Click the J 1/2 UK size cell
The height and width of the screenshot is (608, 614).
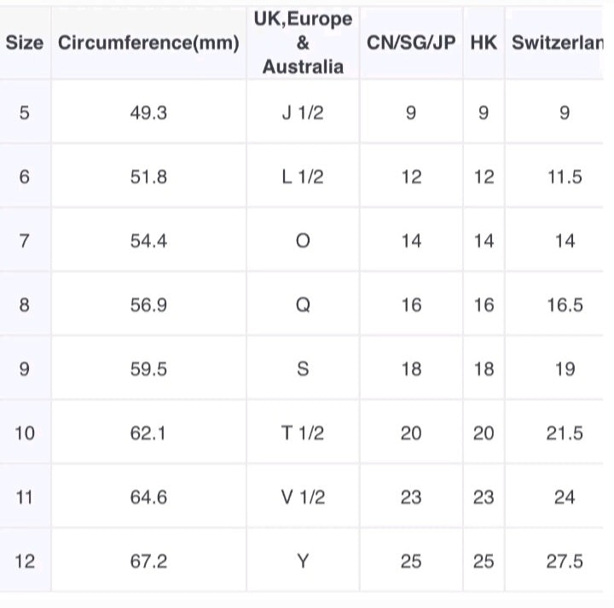pyautogui.click(x=303, y=113)
